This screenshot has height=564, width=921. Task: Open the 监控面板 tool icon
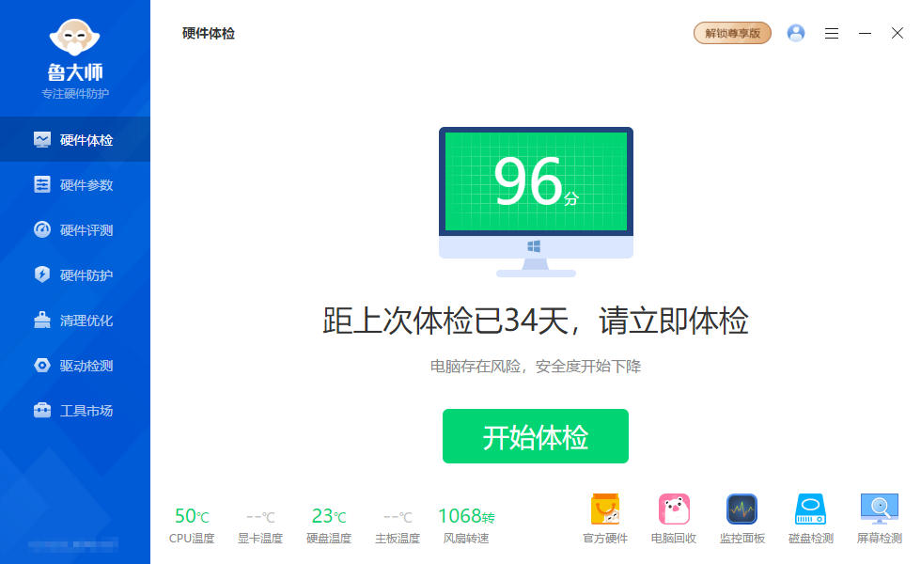point(742,519)
